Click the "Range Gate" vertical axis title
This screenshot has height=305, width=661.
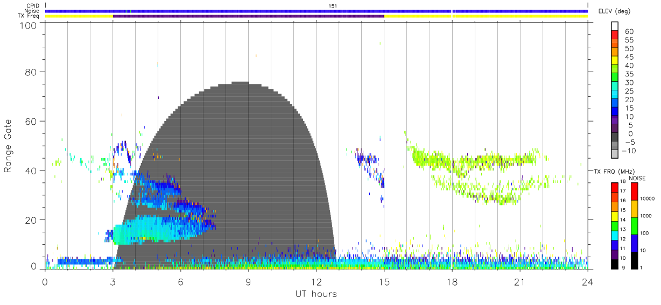pyautogui.click(x=9, y=145)
